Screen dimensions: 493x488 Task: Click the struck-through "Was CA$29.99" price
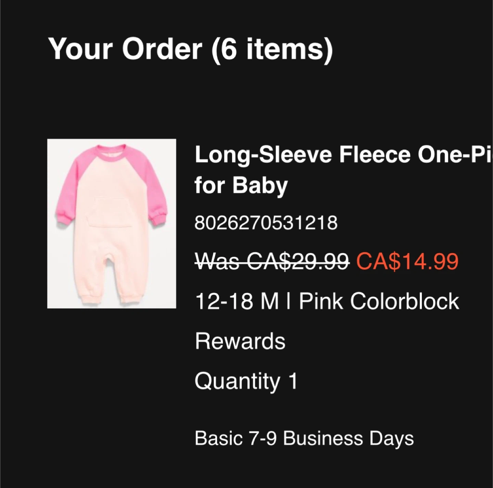coord(272,262)
